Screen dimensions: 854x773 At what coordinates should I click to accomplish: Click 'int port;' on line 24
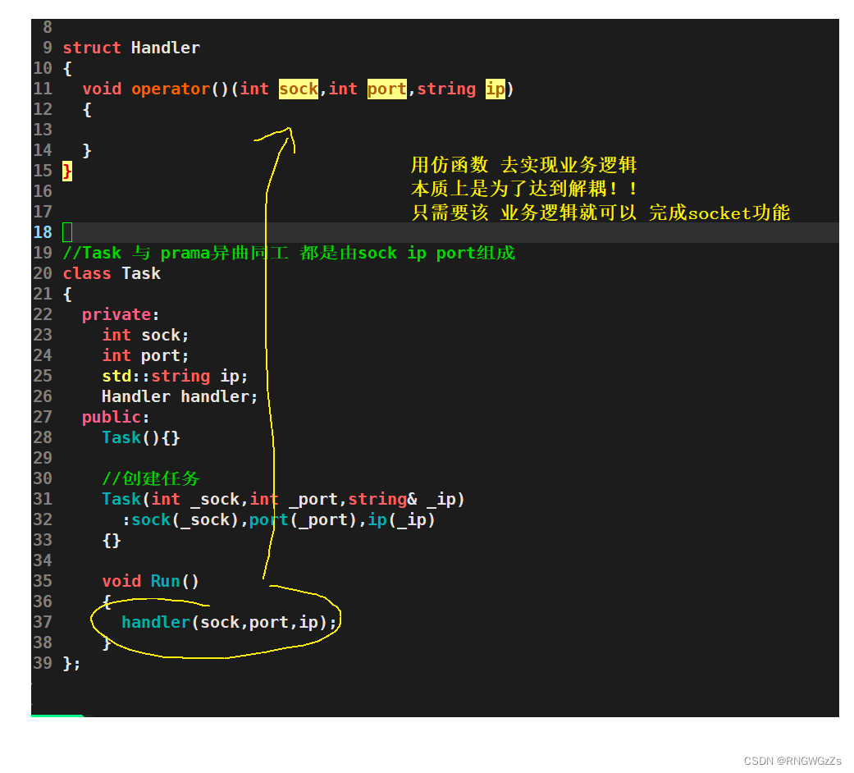145,355
